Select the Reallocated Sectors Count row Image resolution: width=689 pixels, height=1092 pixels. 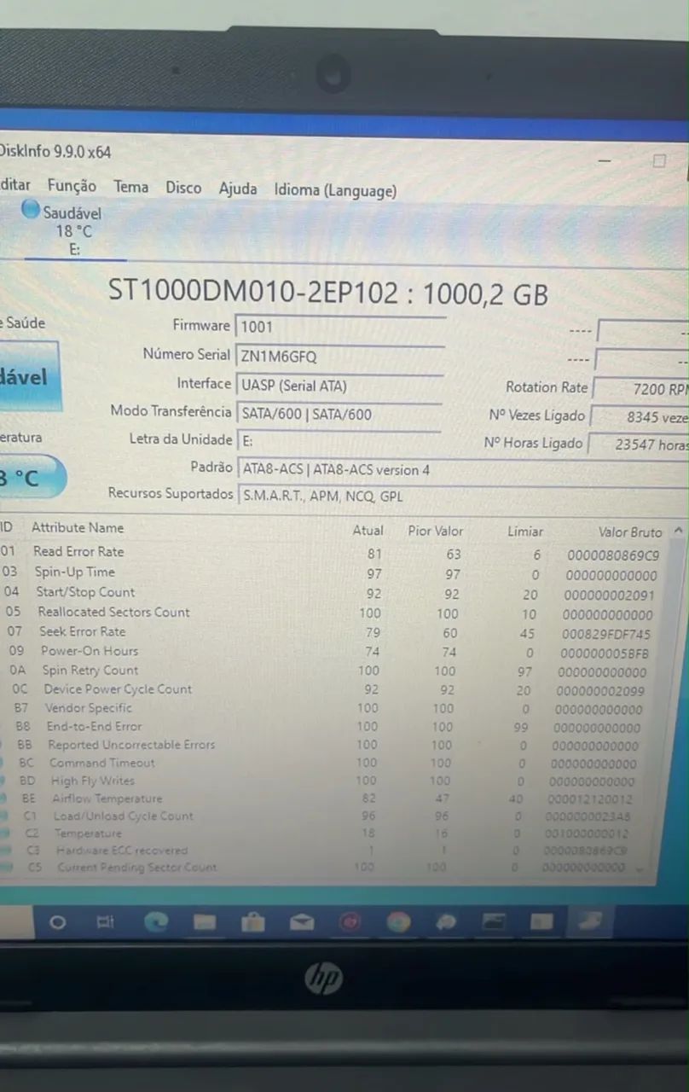(x=330, y=613)
